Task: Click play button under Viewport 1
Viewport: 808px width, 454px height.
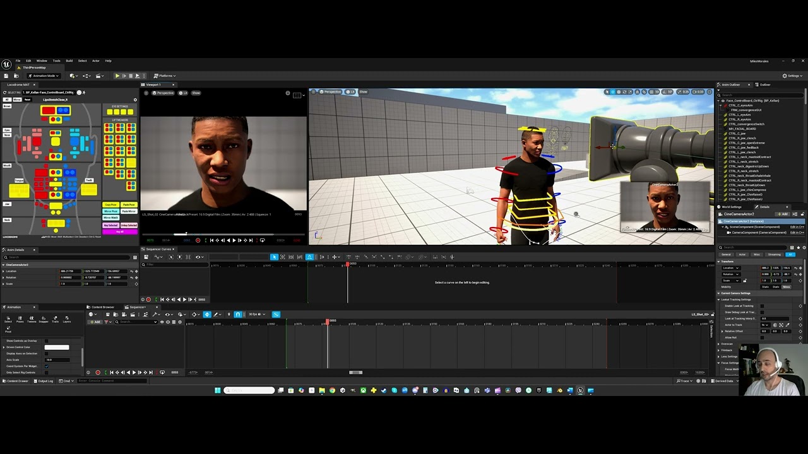Action: 234,240
